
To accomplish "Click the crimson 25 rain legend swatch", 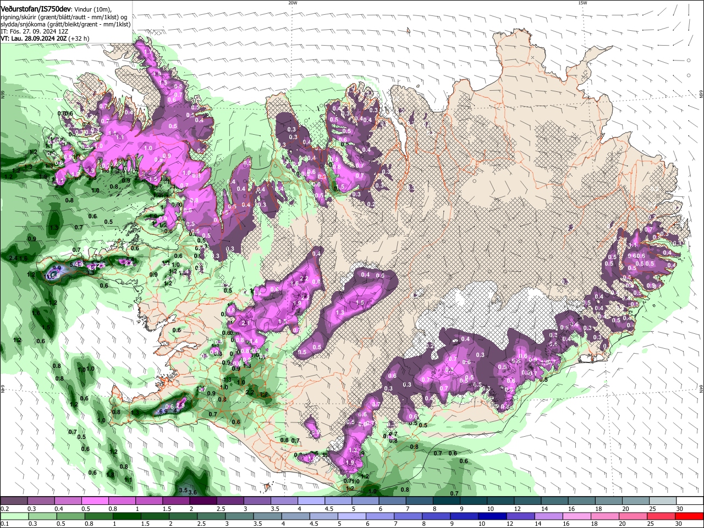I will point(661,516).
